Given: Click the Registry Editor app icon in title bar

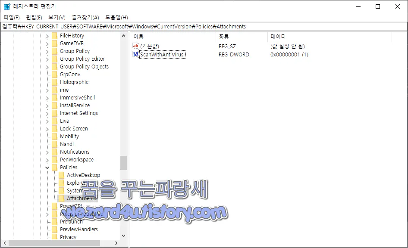Looking at the screenshot, I should pyautogui.click(x=7, y=6).
